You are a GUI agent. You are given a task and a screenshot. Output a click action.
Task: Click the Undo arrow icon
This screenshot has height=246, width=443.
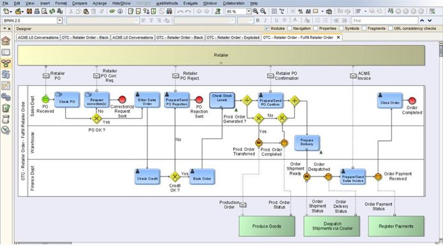[180, 11]
